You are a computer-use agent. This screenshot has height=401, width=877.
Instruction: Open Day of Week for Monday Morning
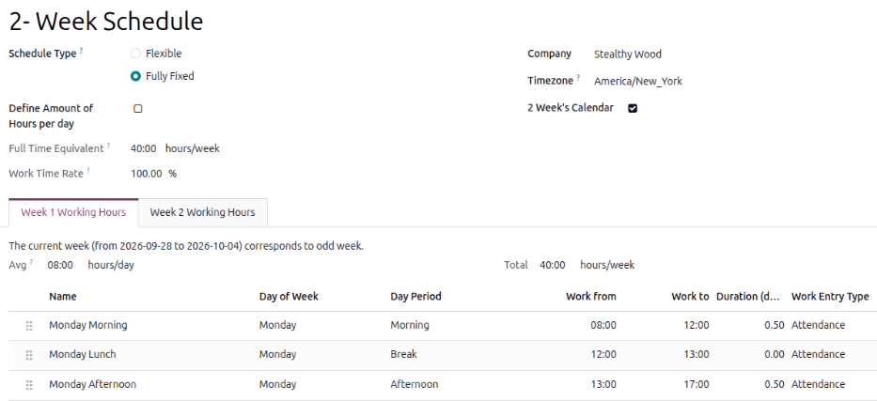[x=277, y=325]
